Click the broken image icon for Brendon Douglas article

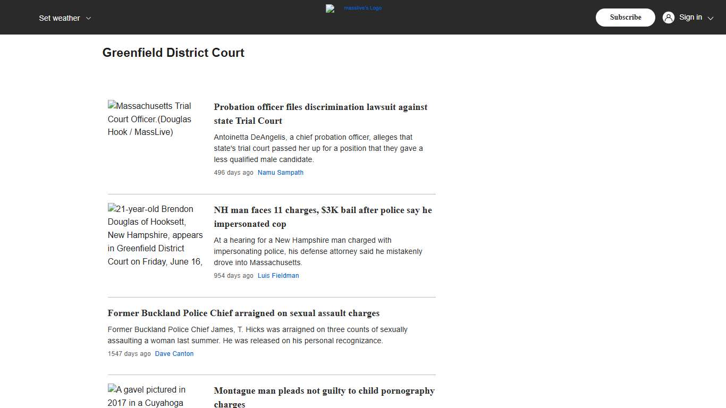(x=112, y=209)
